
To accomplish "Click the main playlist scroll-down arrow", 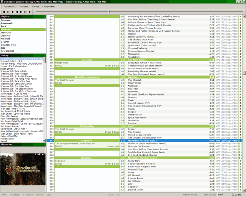I will pos(244,190).
